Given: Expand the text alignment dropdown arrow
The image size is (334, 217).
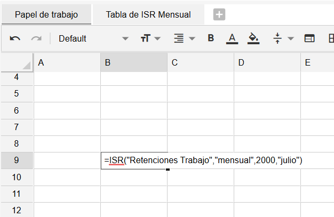Looking at the screenshot, I should [x=192, y=38].
